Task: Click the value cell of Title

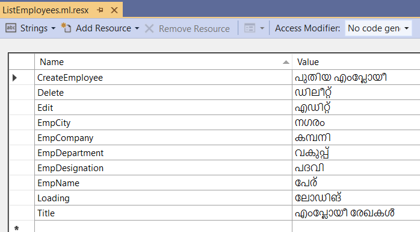Action: tap(356, 213)
